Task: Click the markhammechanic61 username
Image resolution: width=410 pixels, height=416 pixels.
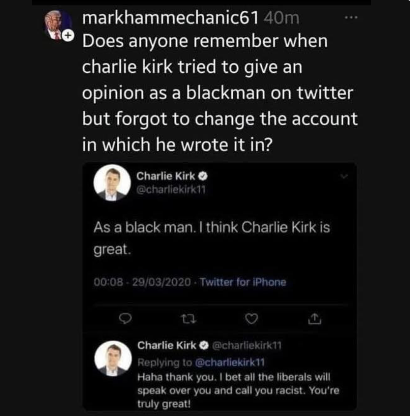Action: [171, 17]
